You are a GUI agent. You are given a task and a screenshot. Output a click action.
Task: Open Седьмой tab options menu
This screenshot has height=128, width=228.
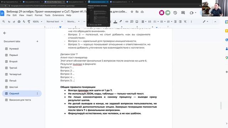37,94
